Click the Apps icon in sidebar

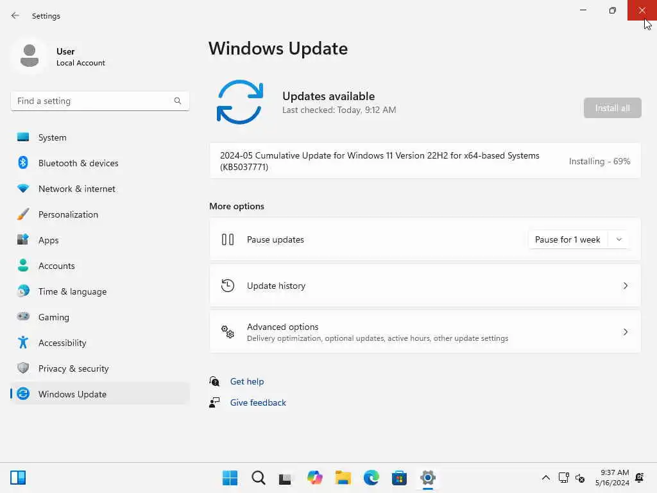tap(23, 239)
